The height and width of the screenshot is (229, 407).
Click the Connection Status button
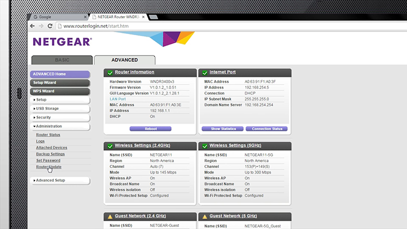267,129
